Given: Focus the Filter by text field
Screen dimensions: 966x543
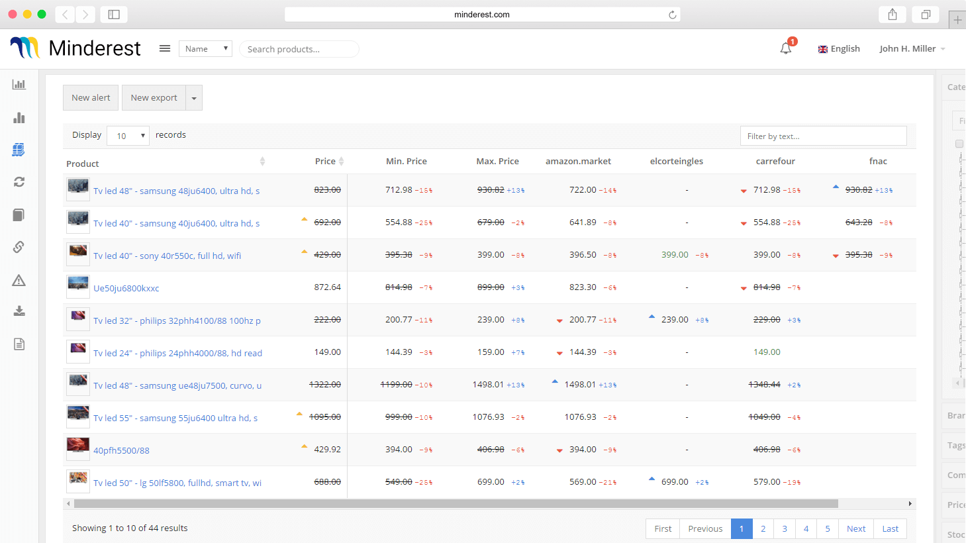Looking at the screenshot, I should point(824,136).
